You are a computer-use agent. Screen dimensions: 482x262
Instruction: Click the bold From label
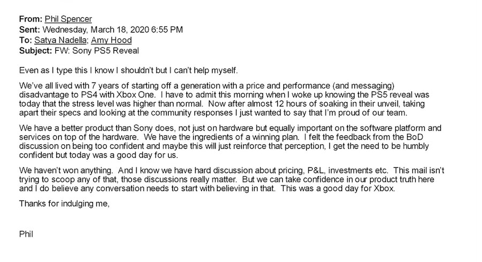click(31, 19)
